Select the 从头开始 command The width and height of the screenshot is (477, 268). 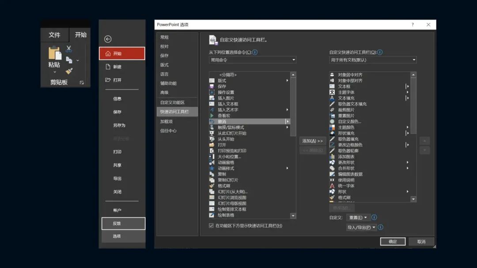click(x=250, y=139)
